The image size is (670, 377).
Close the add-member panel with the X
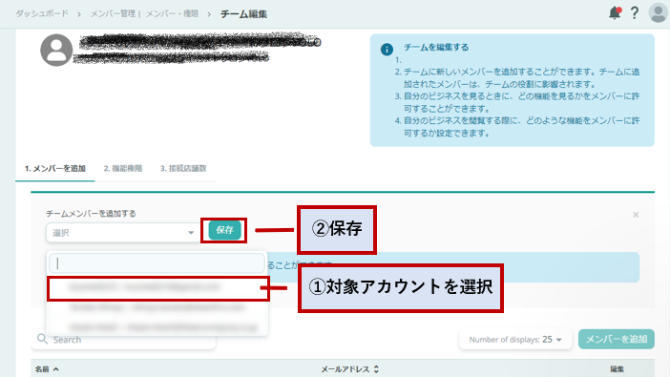pos(636,215)
